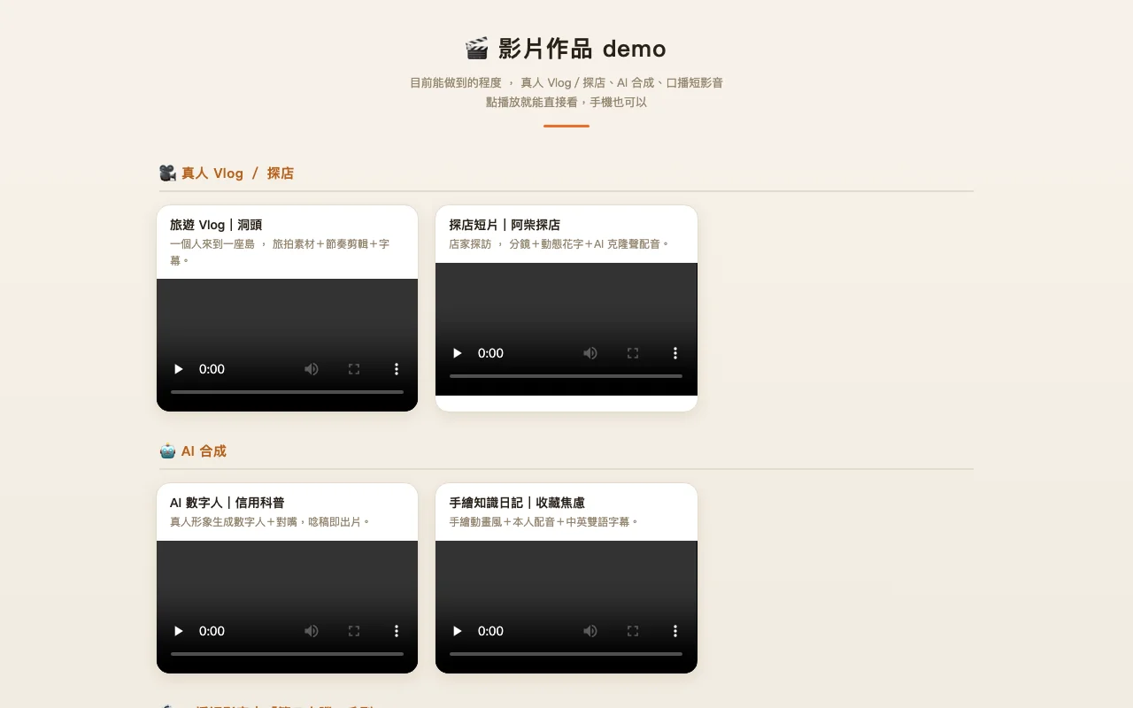1133x708 pixels.
Task: Click the 探店短片｜阿柴探店 card title
Action: pos(505,225)
